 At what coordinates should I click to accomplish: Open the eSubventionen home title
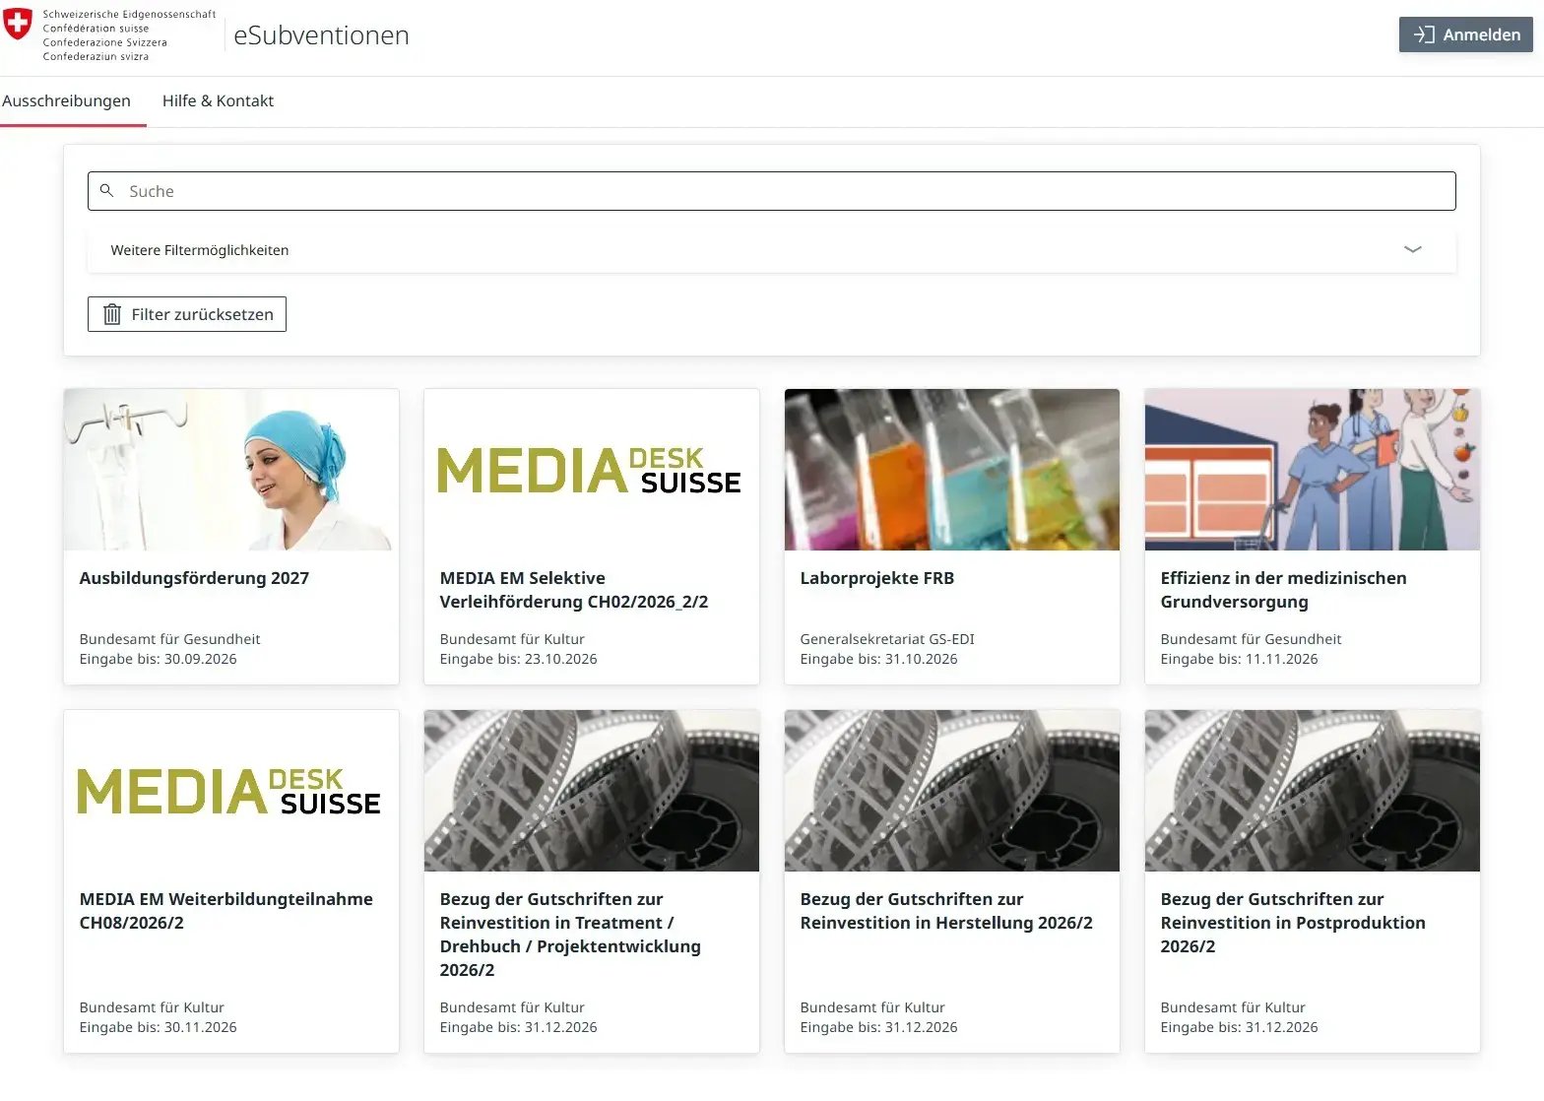321,35
